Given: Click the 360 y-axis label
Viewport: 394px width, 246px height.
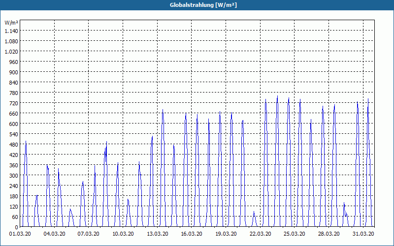Looking at the screenshot, I should [x=14, y=165].
